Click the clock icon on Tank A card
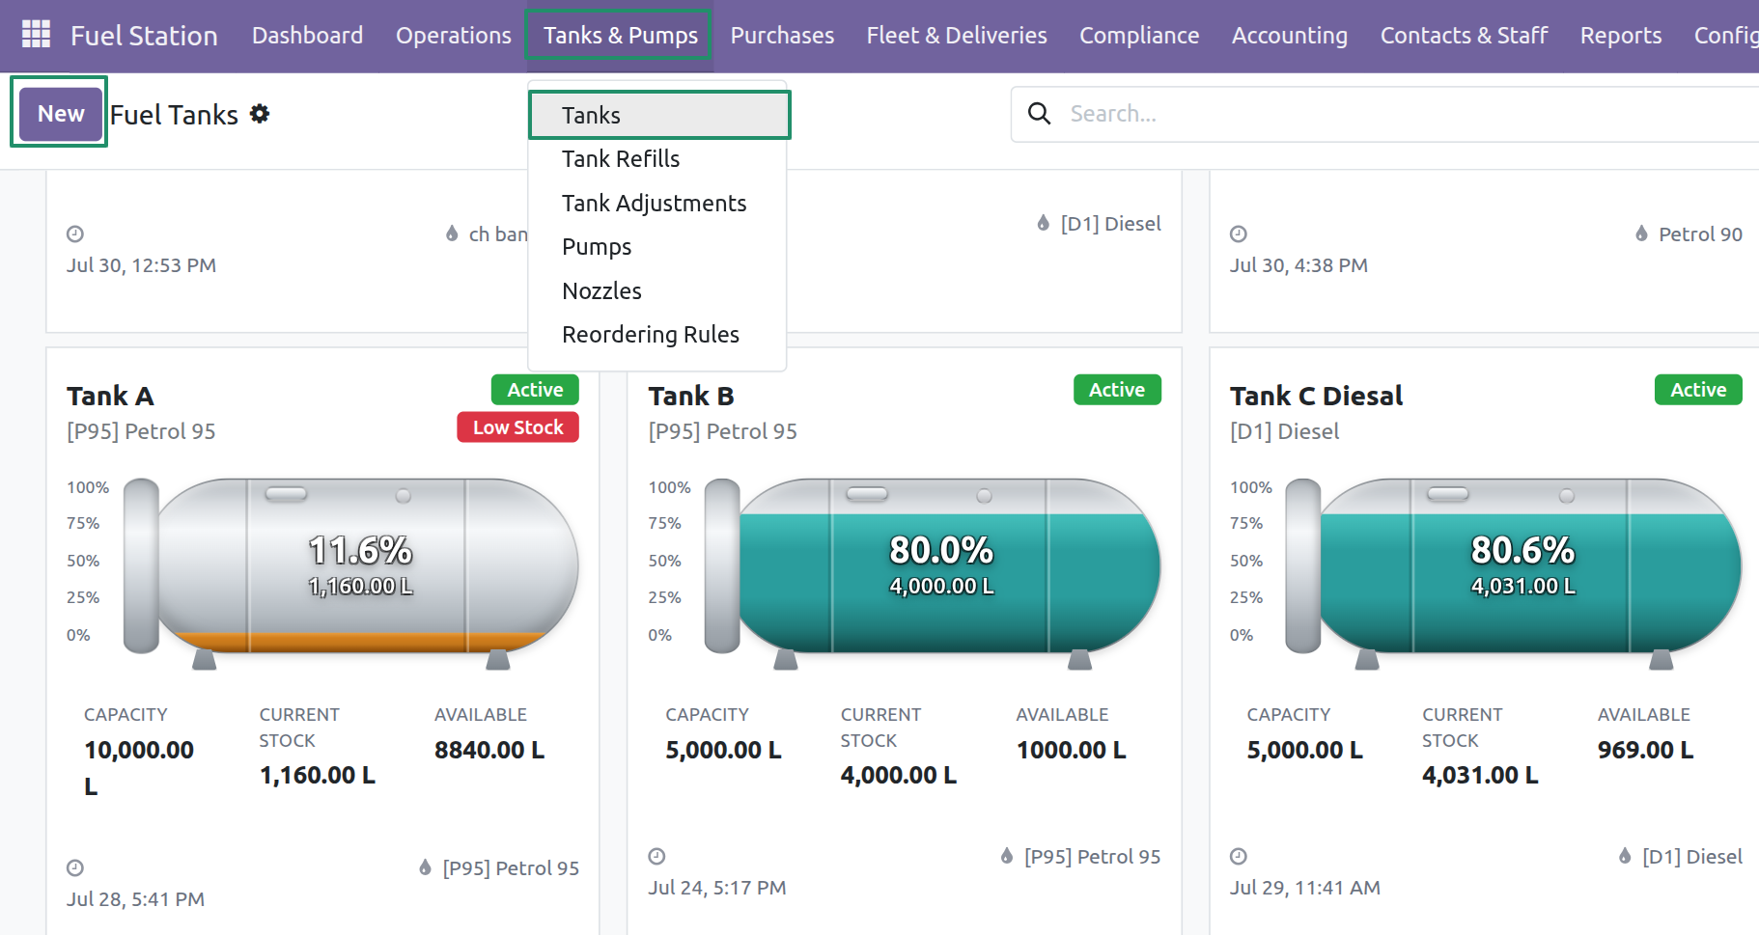This screenshot has height=935, width=1759. 75,867
